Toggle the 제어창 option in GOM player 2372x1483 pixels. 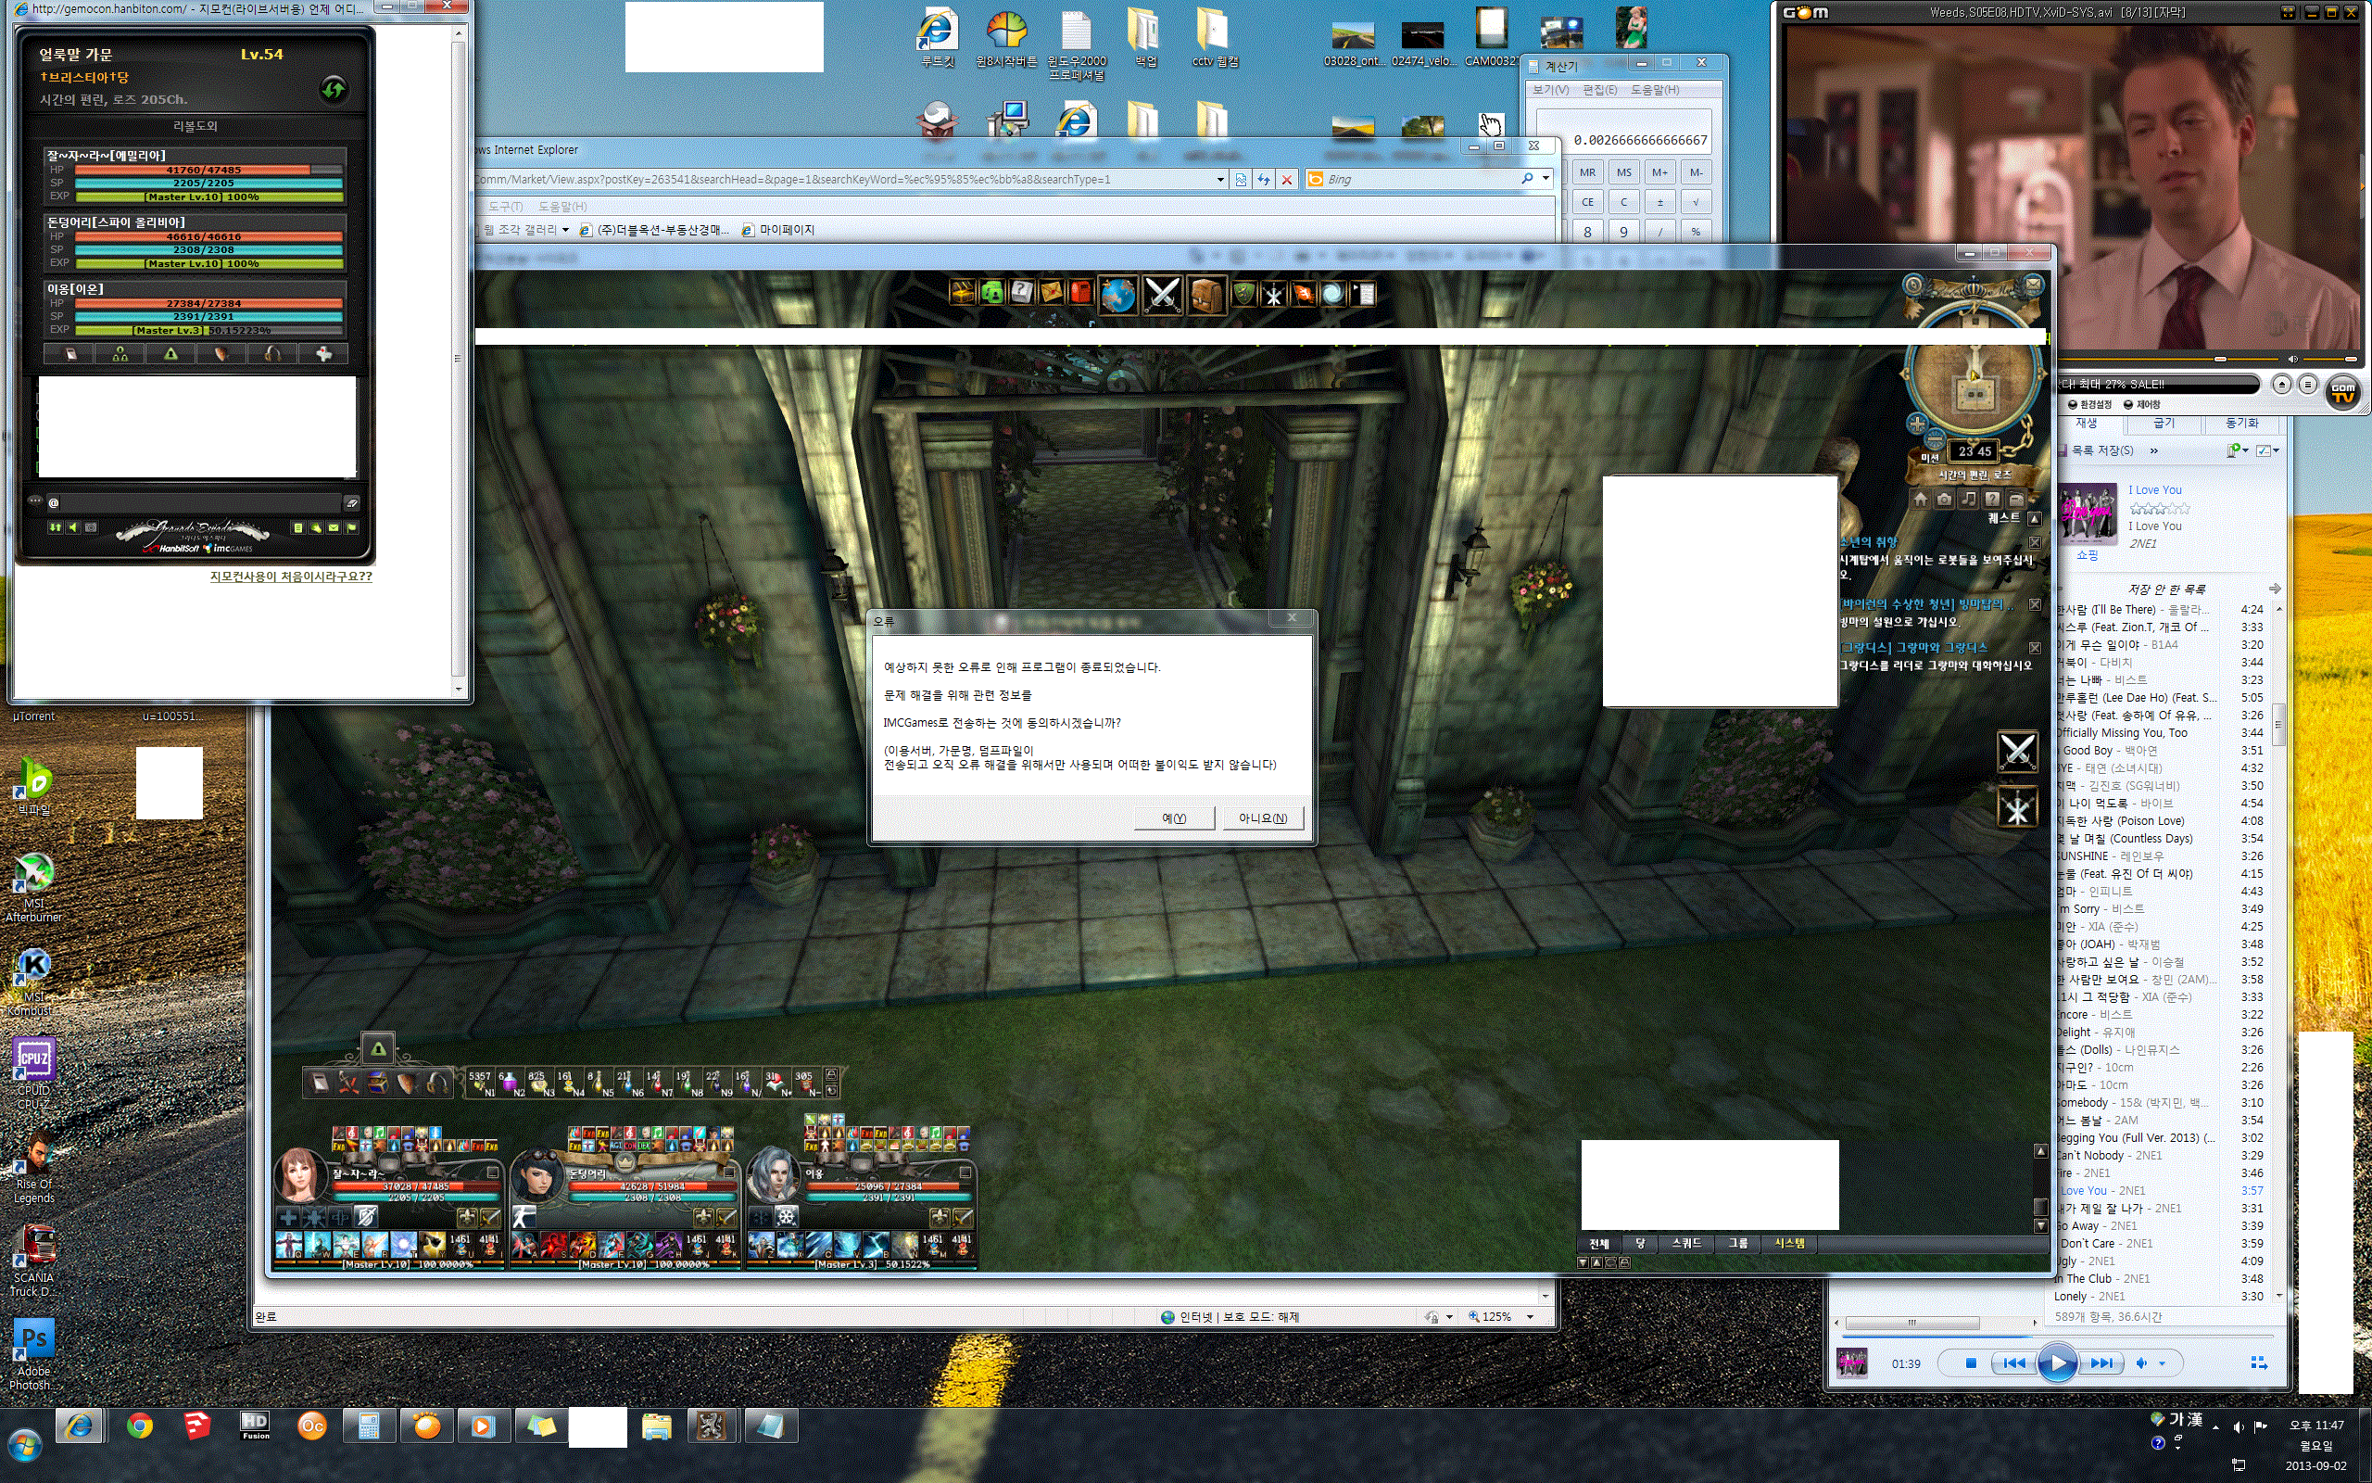2141,404
